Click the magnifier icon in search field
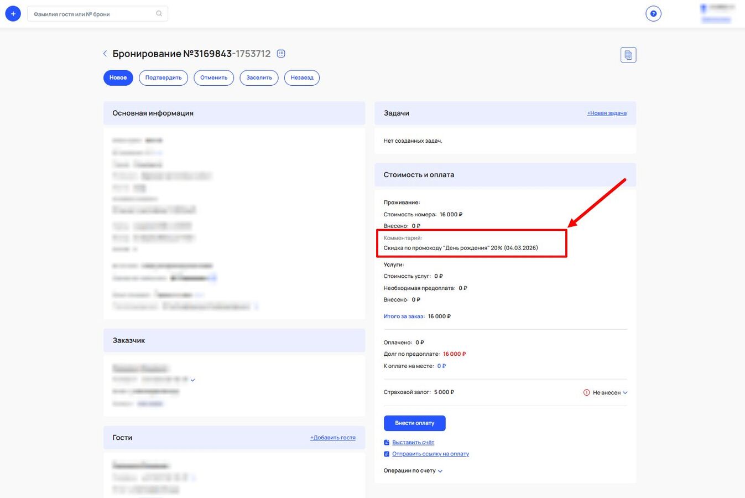Screen dimensions: 745x498 (159, 14)
